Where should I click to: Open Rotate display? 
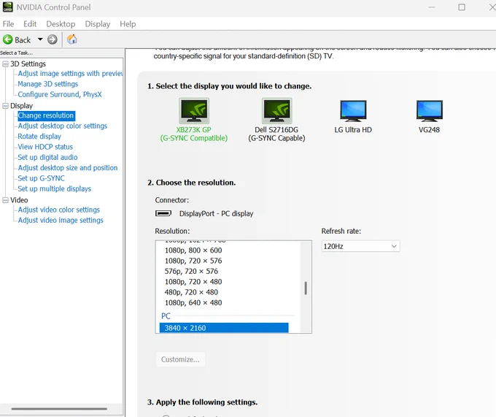pyautogui.click(x=39, y=137)
